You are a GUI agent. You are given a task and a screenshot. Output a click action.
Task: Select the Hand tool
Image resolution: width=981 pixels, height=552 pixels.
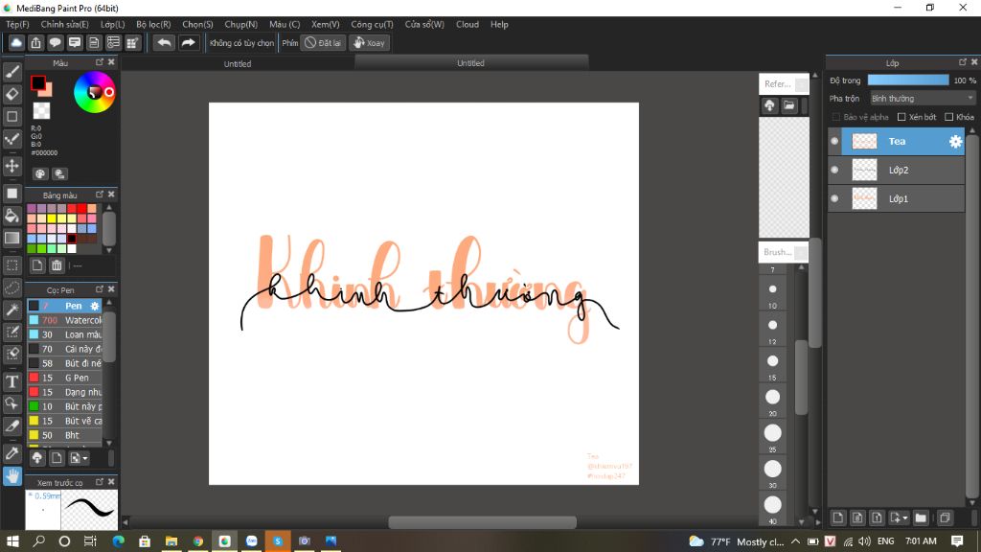(x=11, y=476)
